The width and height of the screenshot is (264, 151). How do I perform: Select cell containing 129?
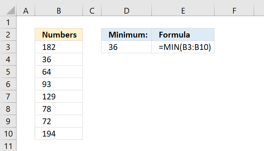59,97
